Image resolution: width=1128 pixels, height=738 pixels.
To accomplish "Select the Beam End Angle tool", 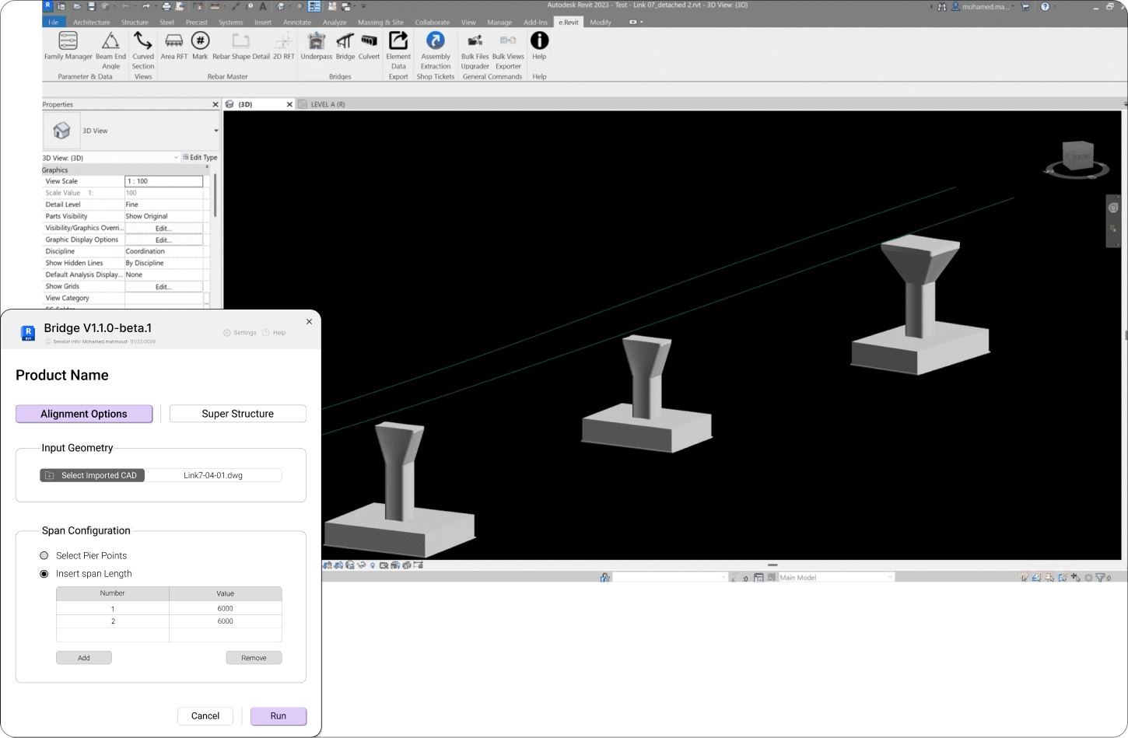I will tap(110, 48).
